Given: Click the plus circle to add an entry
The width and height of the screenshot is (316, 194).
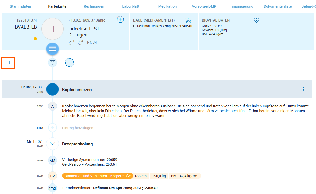Looking at the screenshot, I should [52, 128].
